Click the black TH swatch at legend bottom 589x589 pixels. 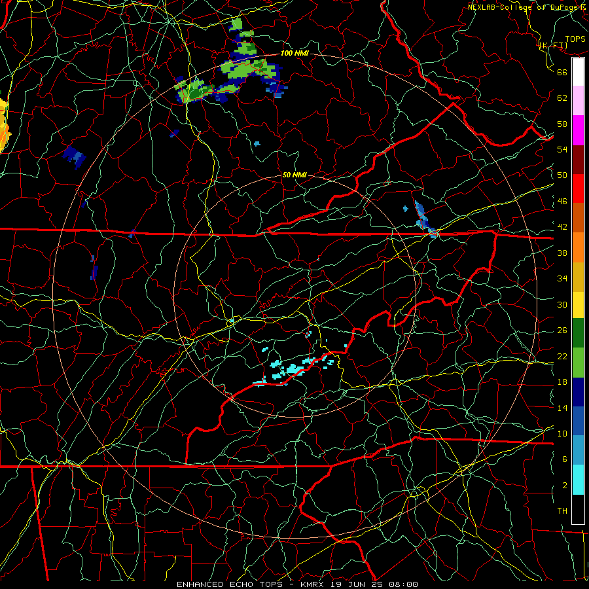(578, 509)
